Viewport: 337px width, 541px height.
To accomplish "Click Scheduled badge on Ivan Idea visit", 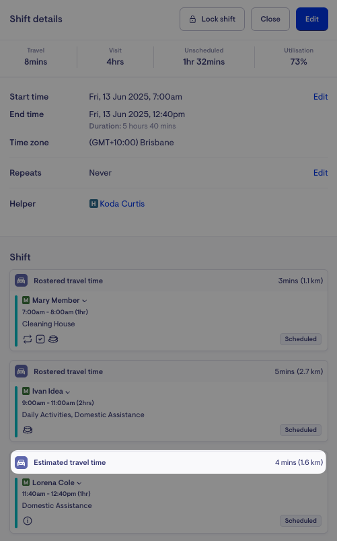I will coord(301,430).
